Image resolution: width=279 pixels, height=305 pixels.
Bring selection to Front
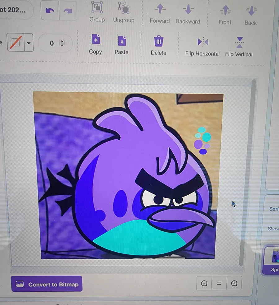click(225, 15)
